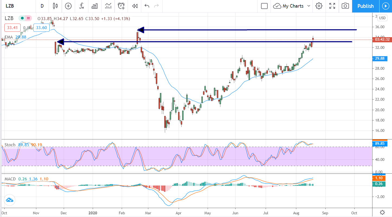392x217 pixels.
Task: Start Bar Replay with the rewind icon
Action: point(135,6)
